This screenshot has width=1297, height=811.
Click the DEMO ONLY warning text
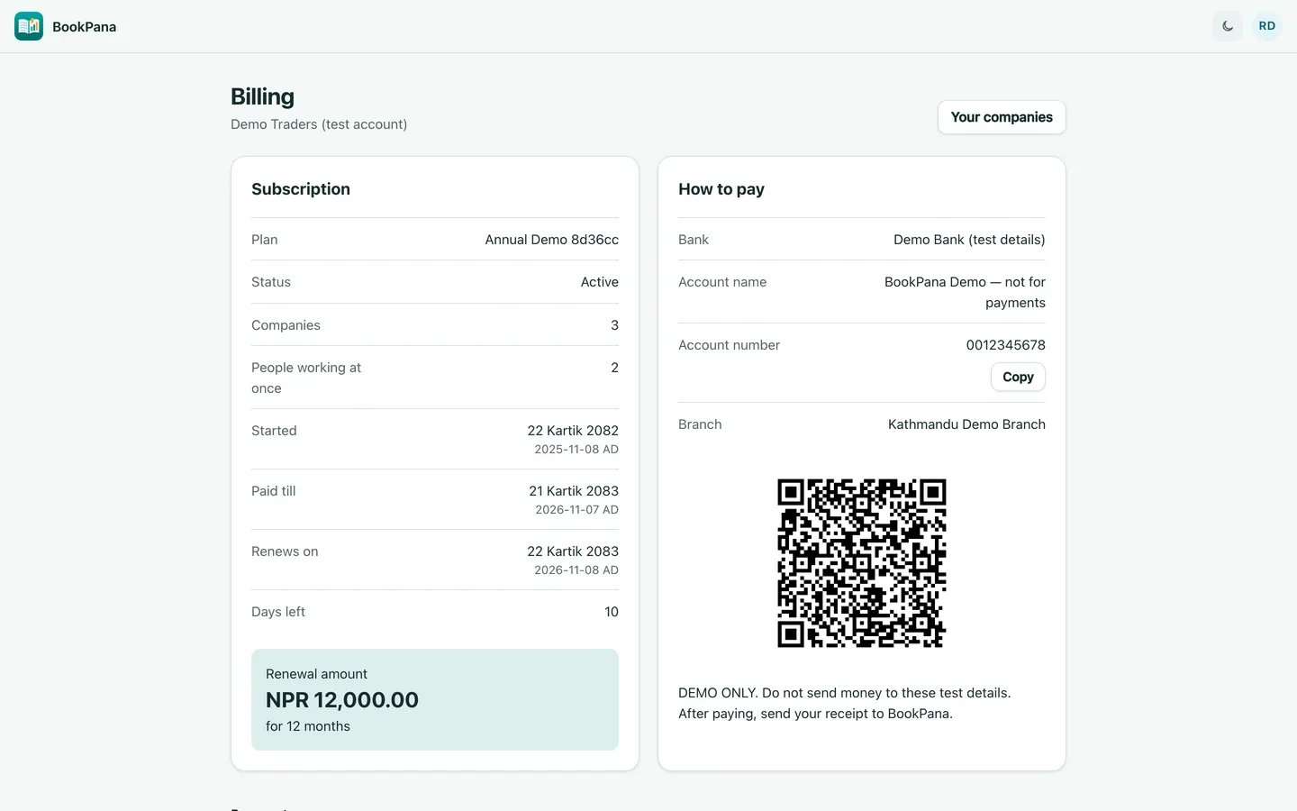click(x=845, y=693)
